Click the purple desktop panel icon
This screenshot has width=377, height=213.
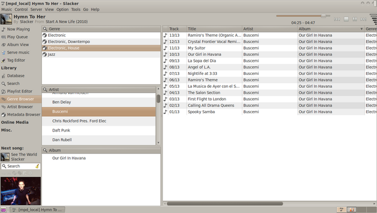click(3, 210)
